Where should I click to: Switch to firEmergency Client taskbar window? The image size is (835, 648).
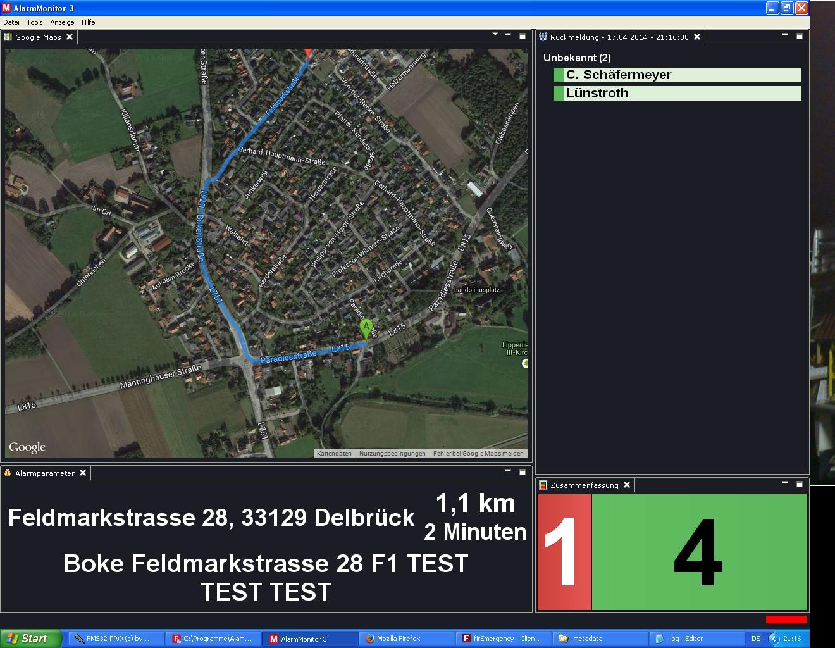click(504, 639)
